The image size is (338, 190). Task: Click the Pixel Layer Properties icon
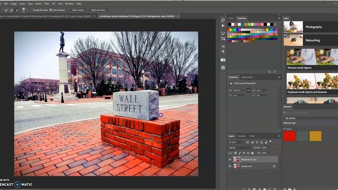click(x=231, y=83)
